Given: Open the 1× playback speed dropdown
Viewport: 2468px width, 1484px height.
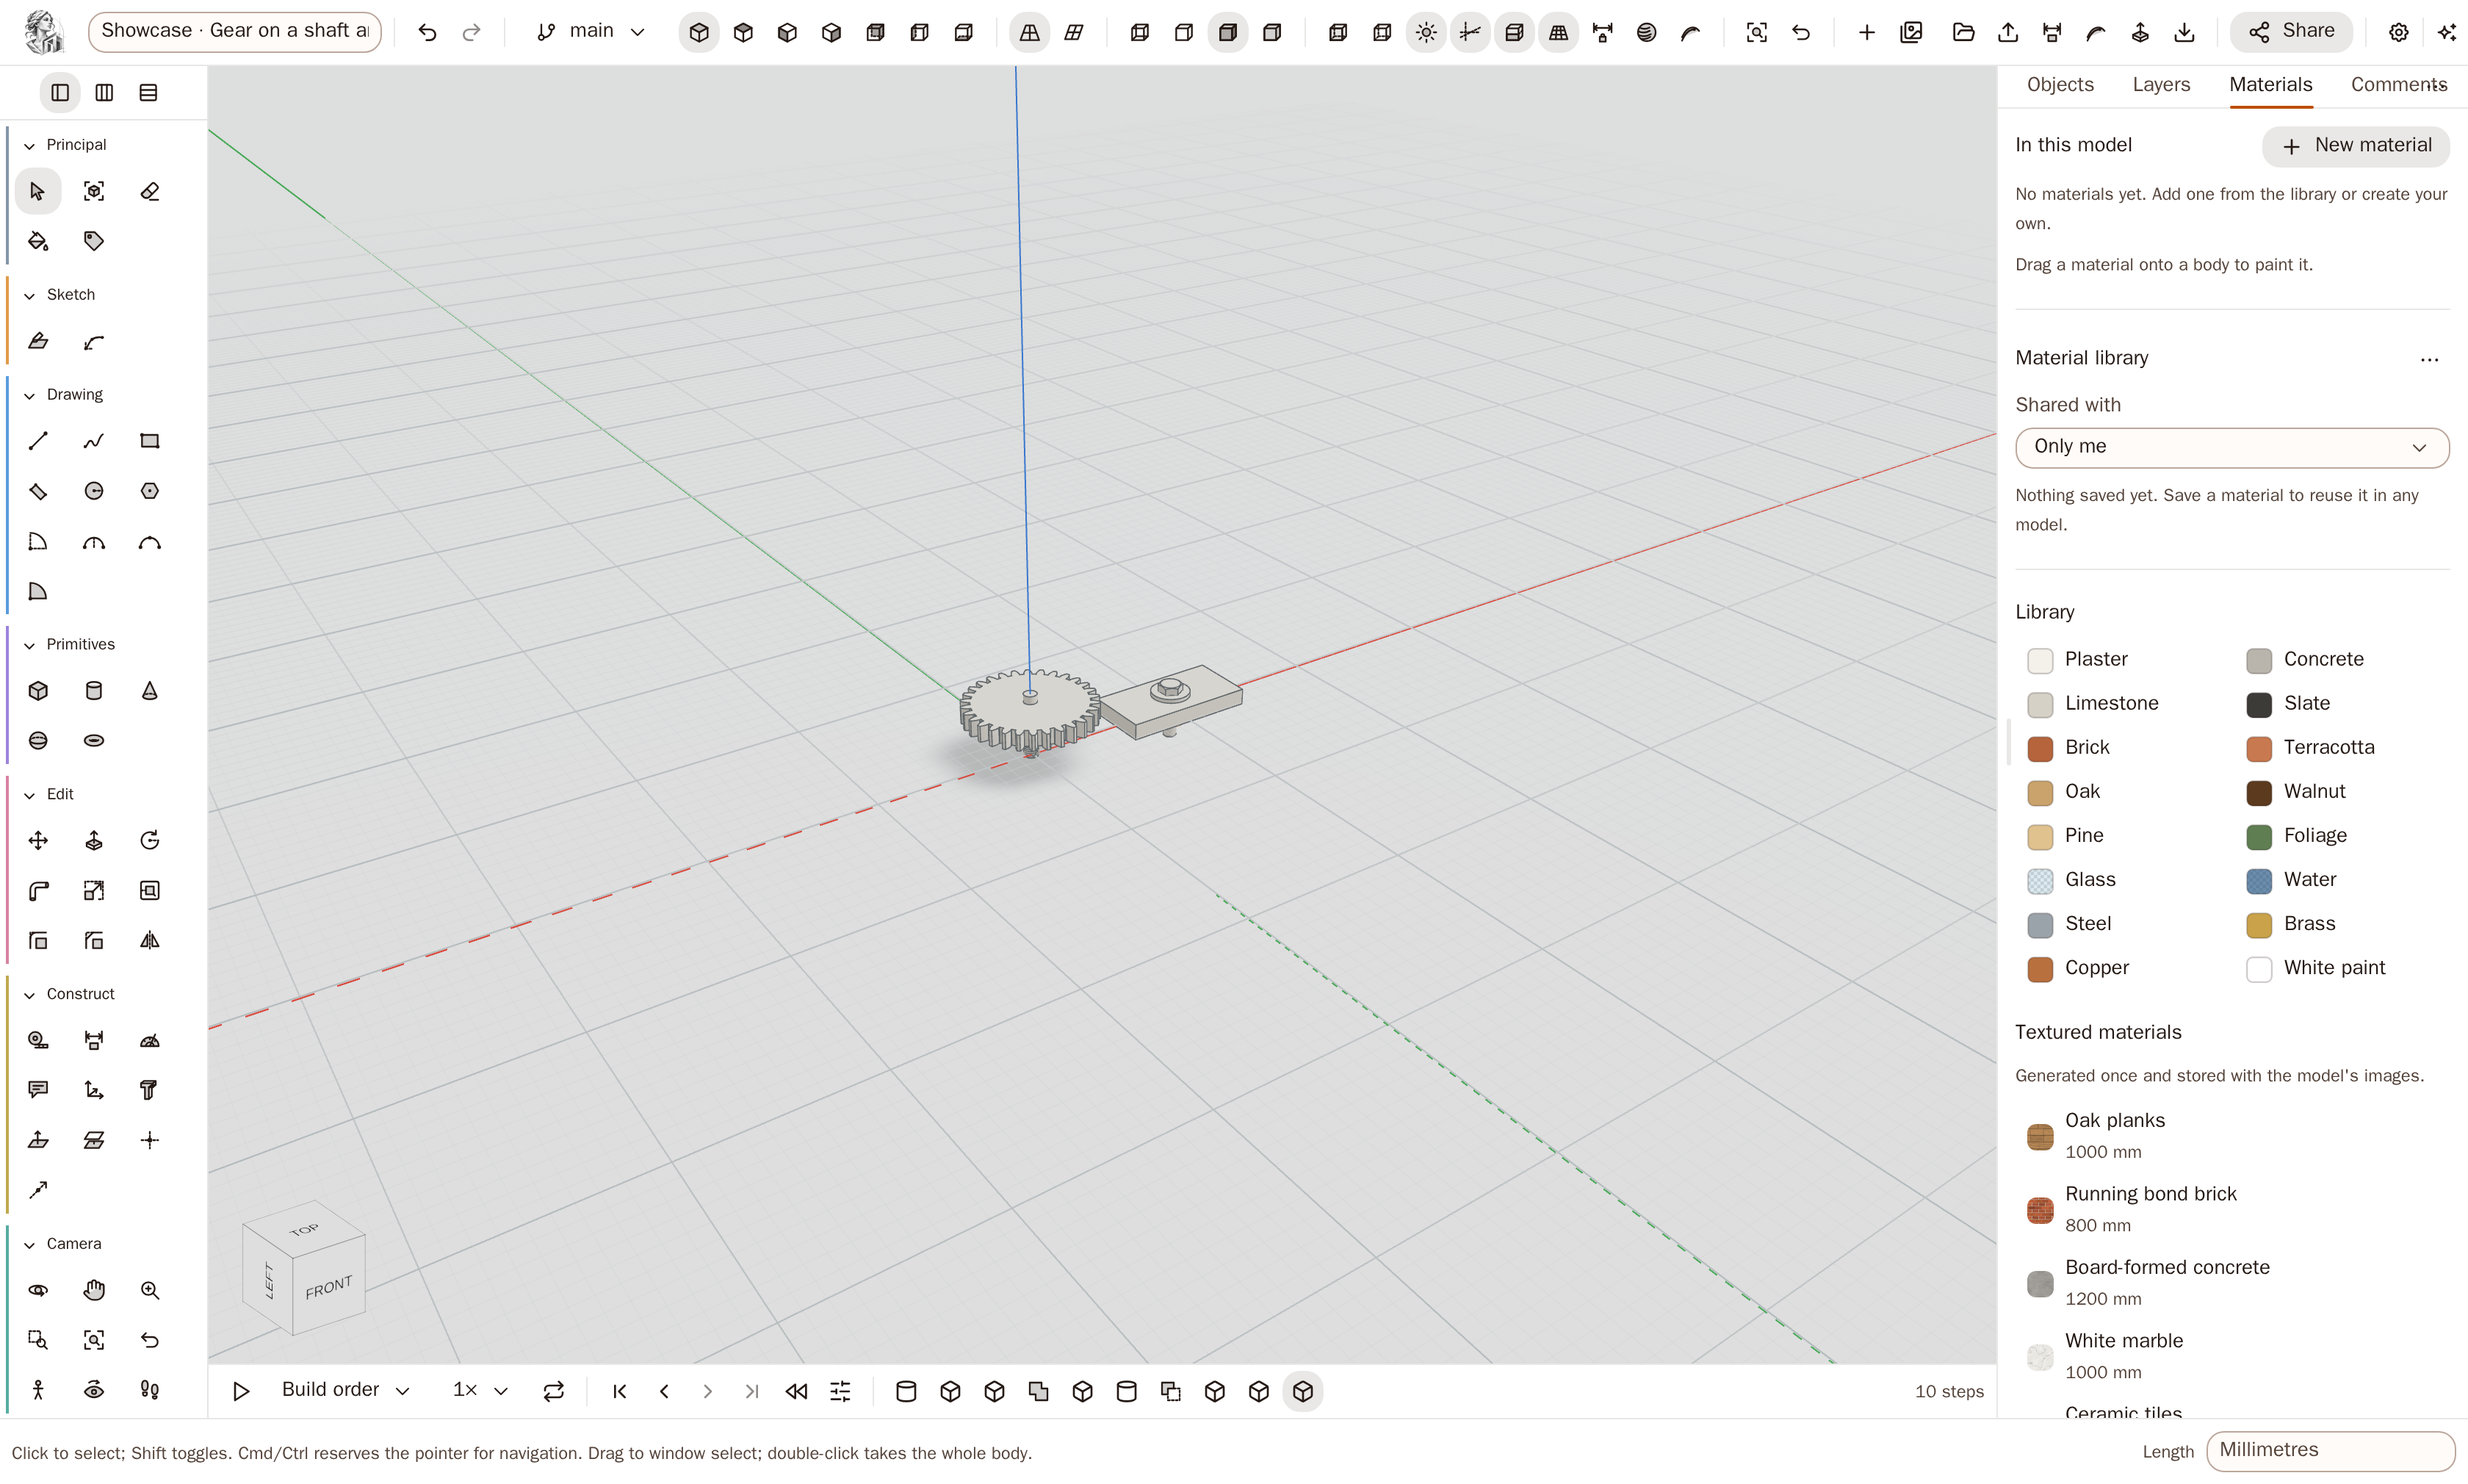Looking at the screenshot, I should (x=481, y=1391).
